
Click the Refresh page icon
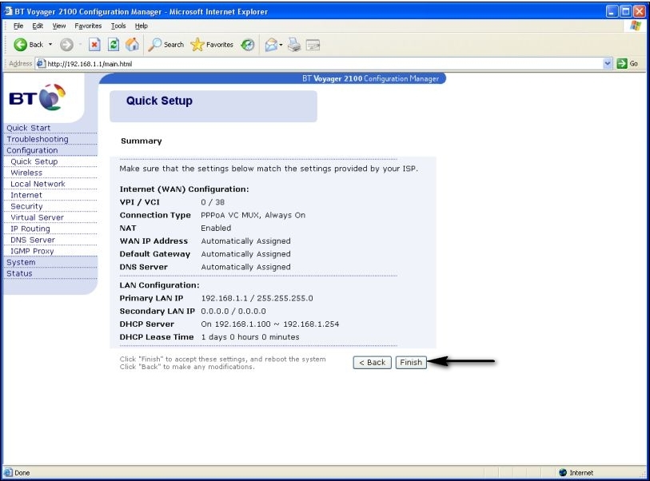(114, 45)
